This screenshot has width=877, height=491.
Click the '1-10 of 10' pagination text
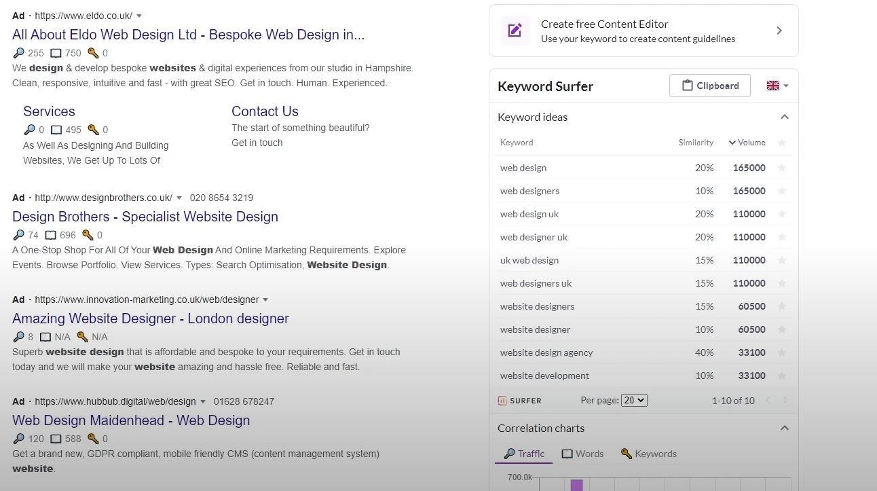(733, 401)
